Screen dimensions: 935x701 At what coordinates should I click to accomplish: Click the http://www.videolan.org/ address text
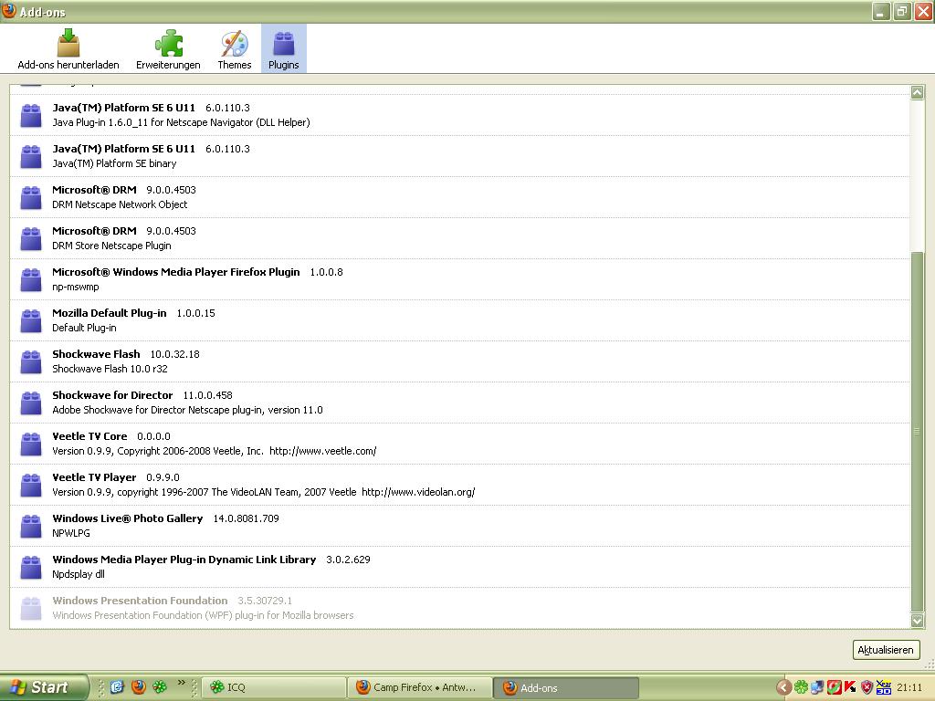coord(418,492)
